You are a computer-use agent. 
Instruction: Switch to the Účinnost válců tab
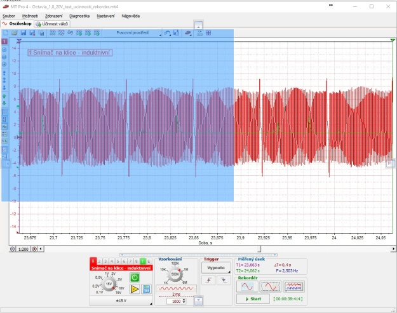click(x=53, y=23)
